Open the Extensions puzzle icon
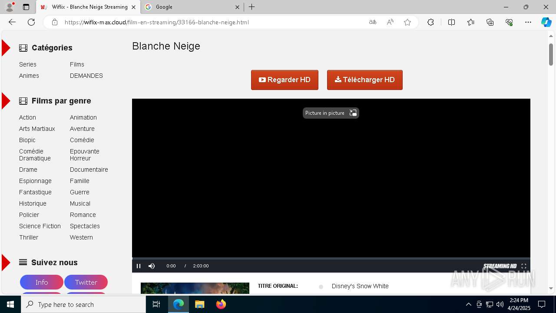Screen dimensions: 556x313 (x=430, y=22)
